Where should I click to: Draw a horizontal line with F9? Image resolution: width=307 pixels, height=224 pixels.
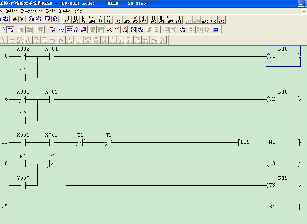tap(118, 20)
